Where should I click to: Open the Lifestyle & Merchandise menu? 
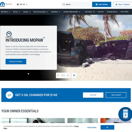(72, 12)
